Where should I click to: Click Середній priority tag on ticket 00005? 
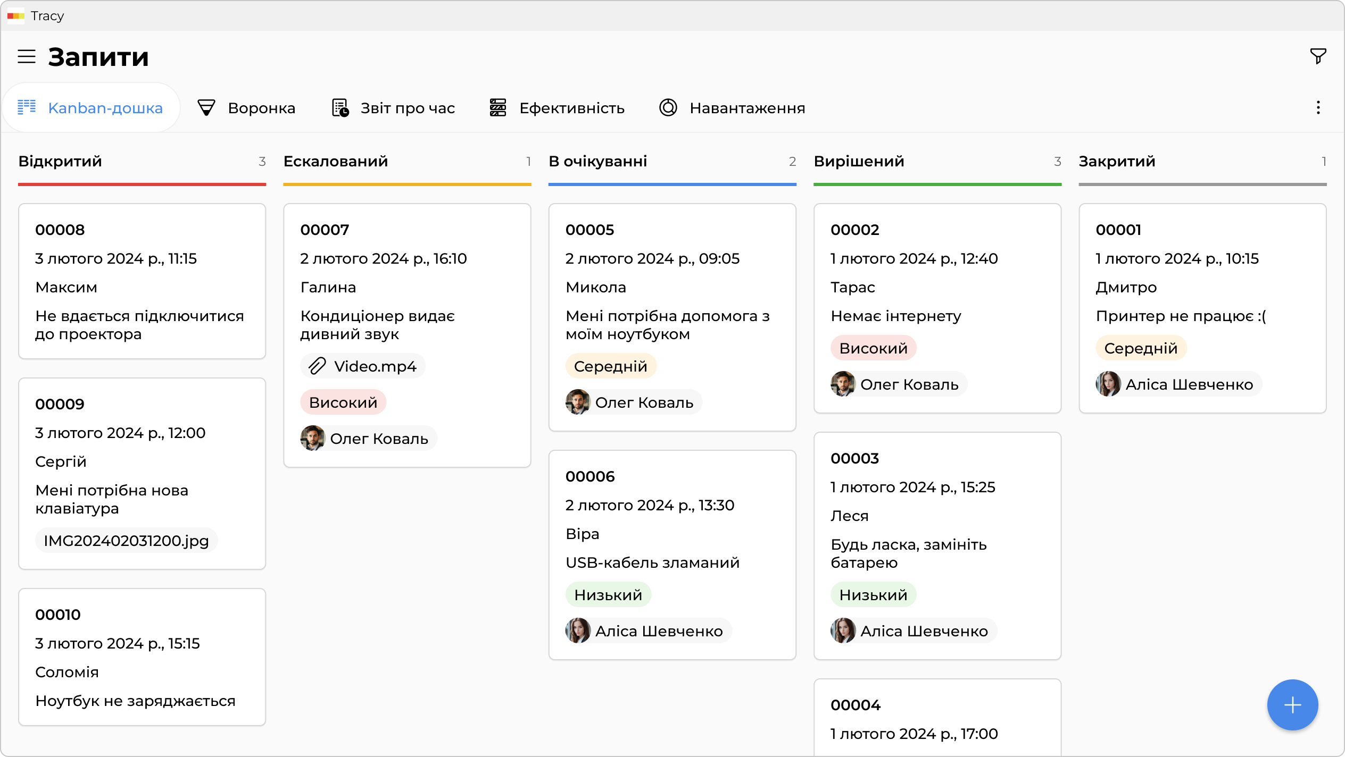(610, 366)
